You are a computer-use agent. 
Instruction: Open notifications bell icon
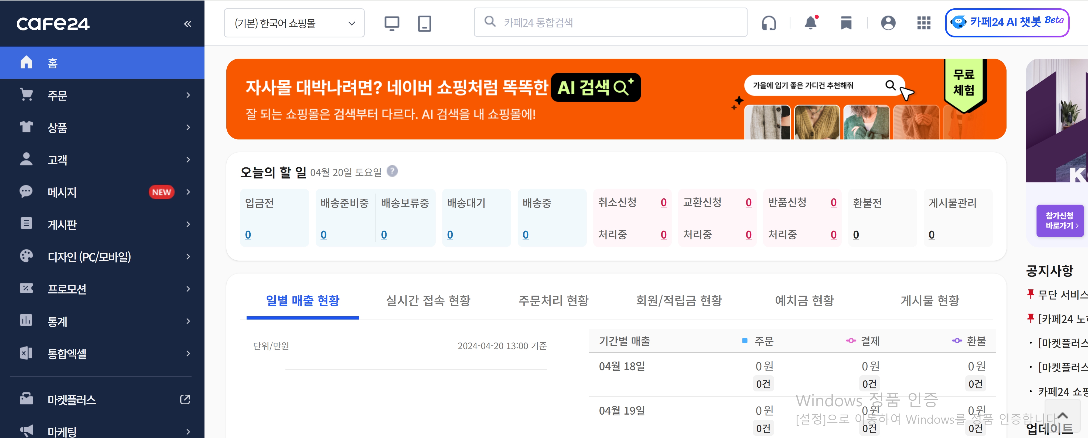tap(810, 22)
